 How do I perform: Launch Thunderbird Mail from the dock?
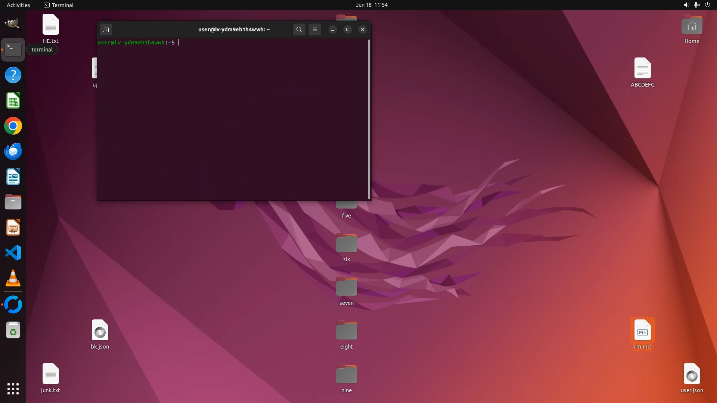point(13,151)
